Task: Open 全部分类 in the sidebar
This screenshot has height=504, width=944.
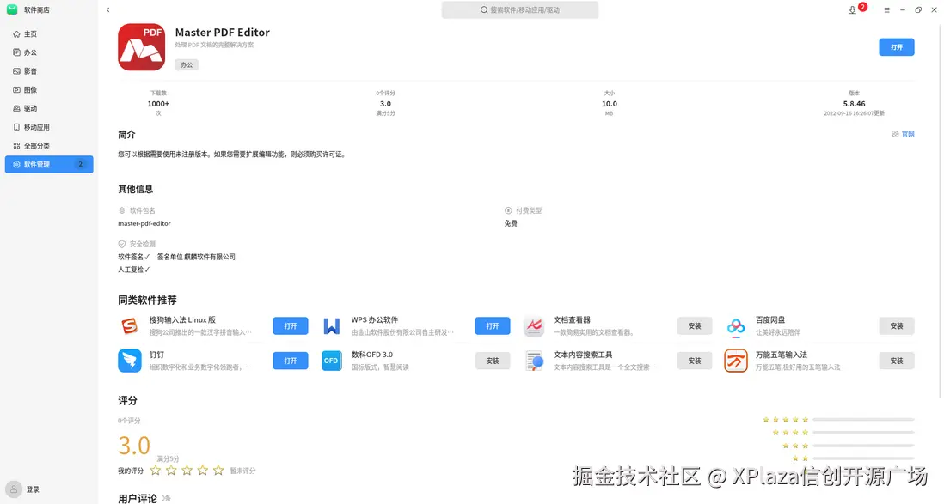Action: pyautogui.click(x=49, y=146)
